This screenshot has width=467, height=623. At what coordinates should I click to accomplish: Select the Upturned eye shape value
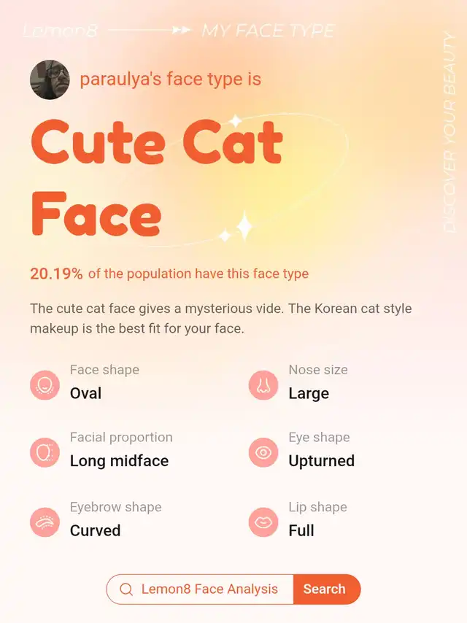point(322,461)
